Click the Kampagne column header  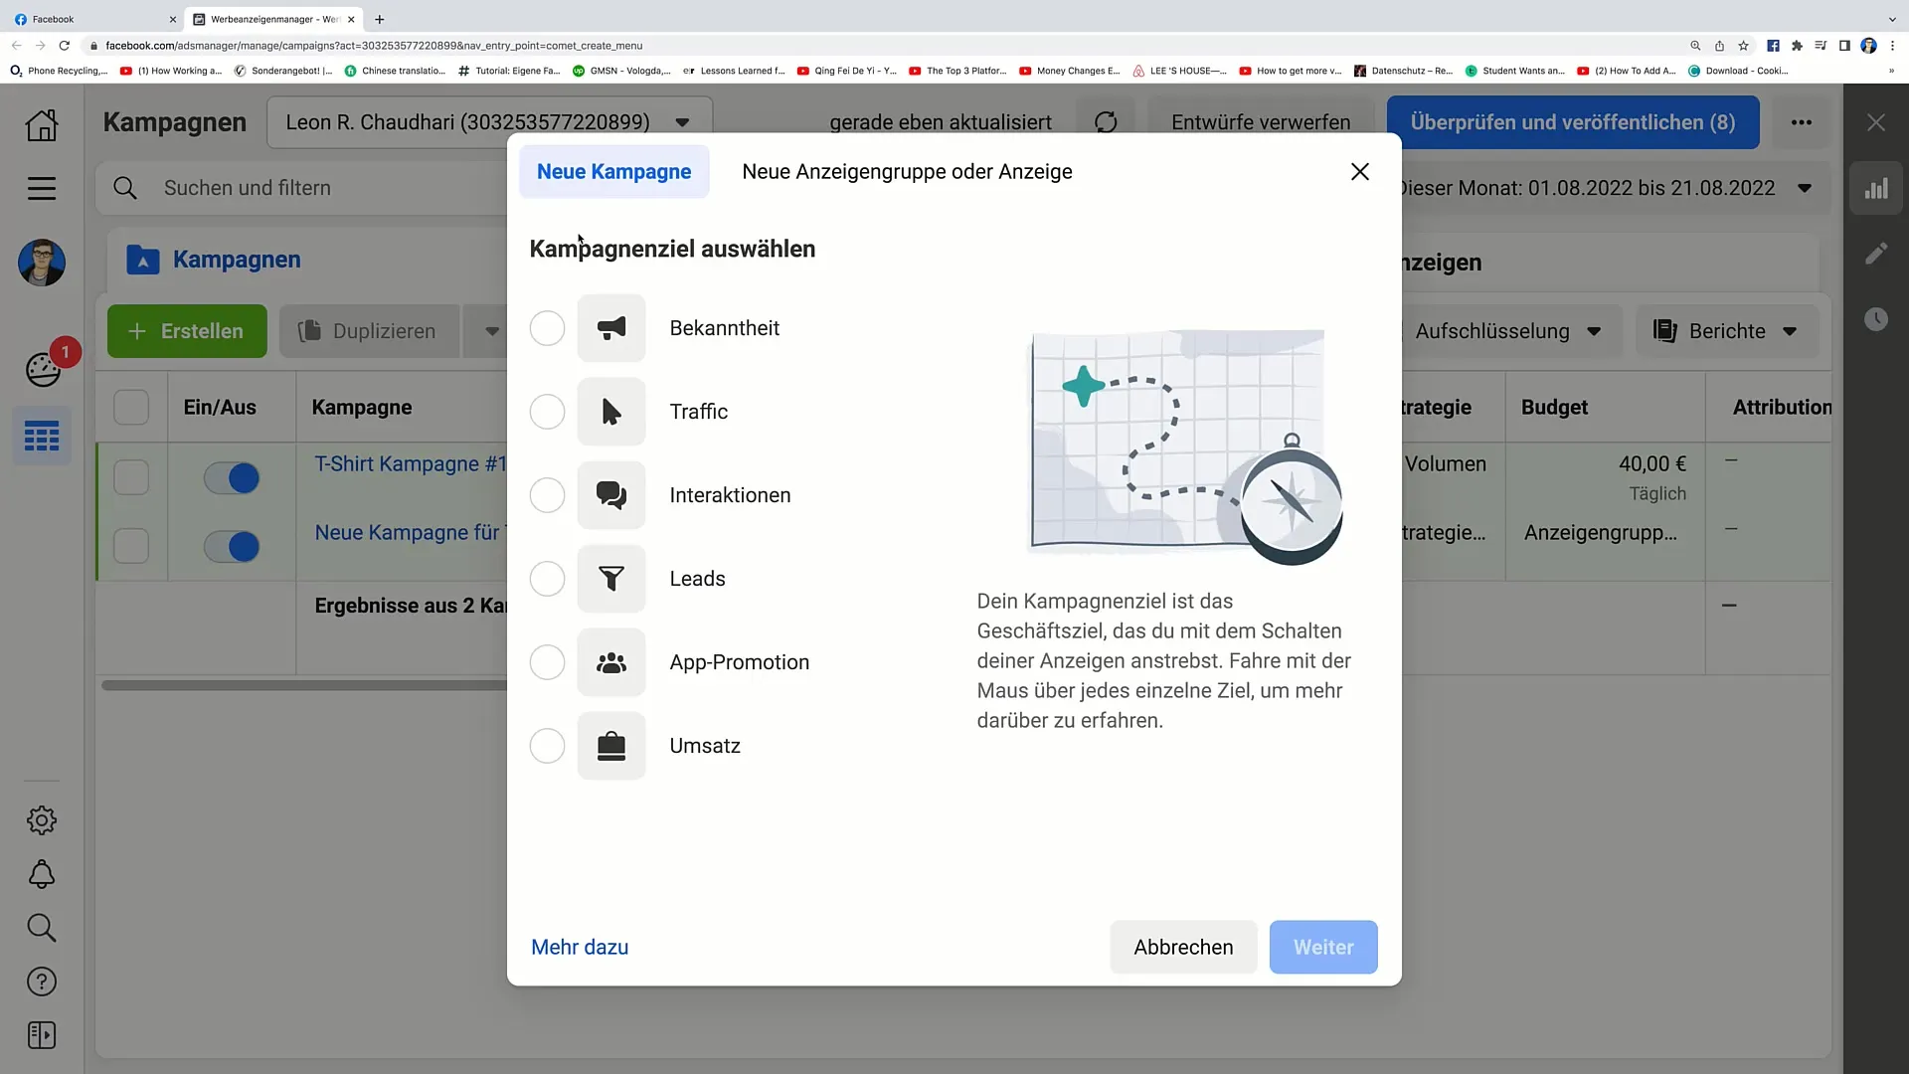(x=362, y=408)
